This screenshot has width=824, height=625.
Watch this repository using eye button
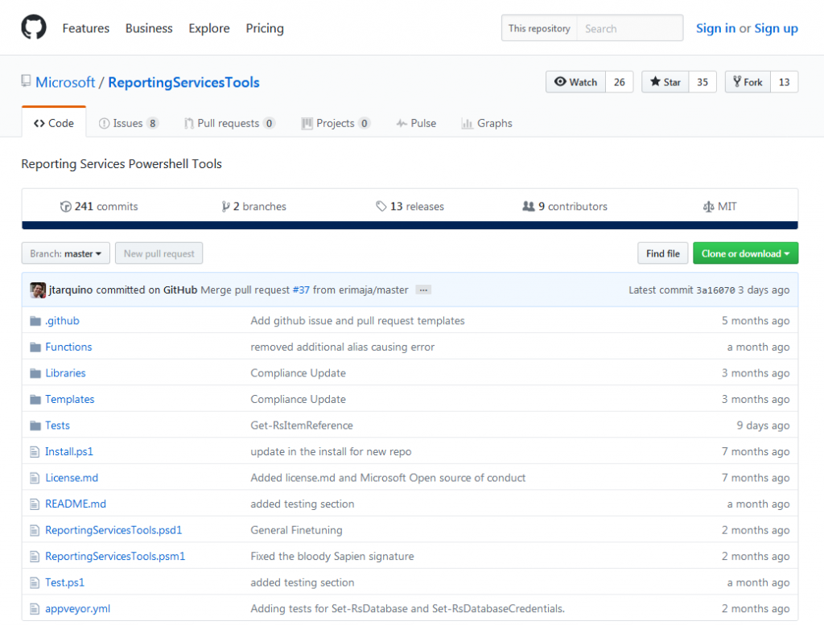click(575, 82)
